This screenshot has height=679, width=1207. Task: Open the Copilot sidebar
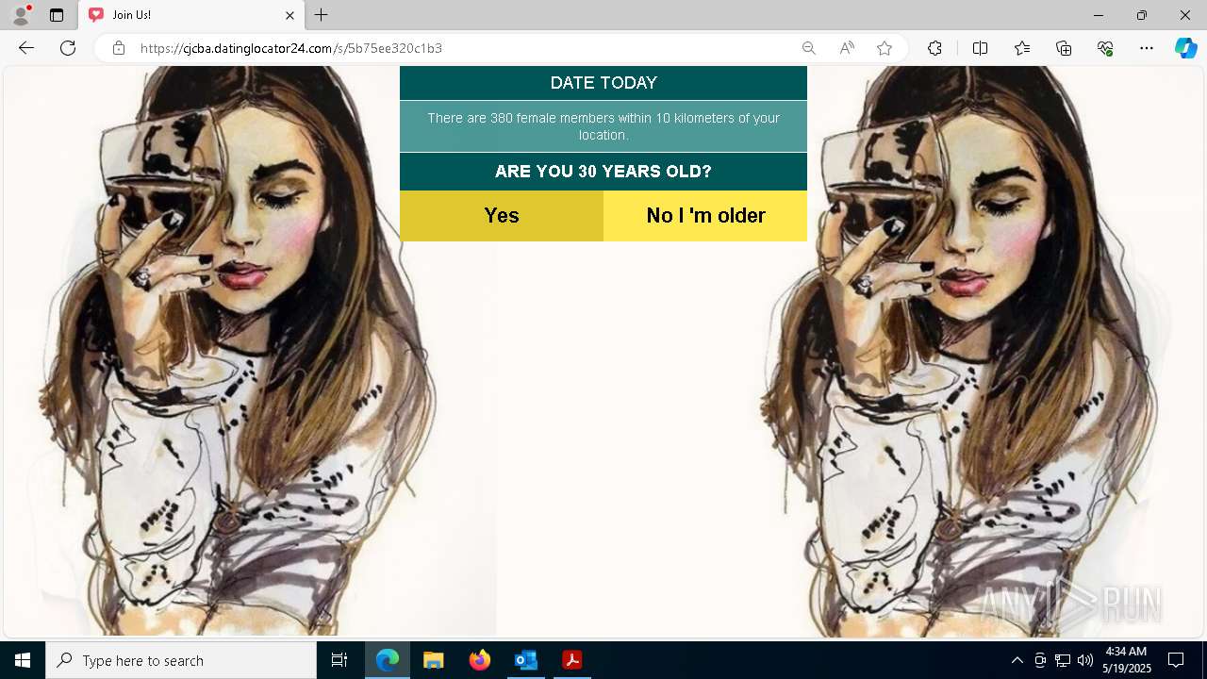tap(1186, 48)
